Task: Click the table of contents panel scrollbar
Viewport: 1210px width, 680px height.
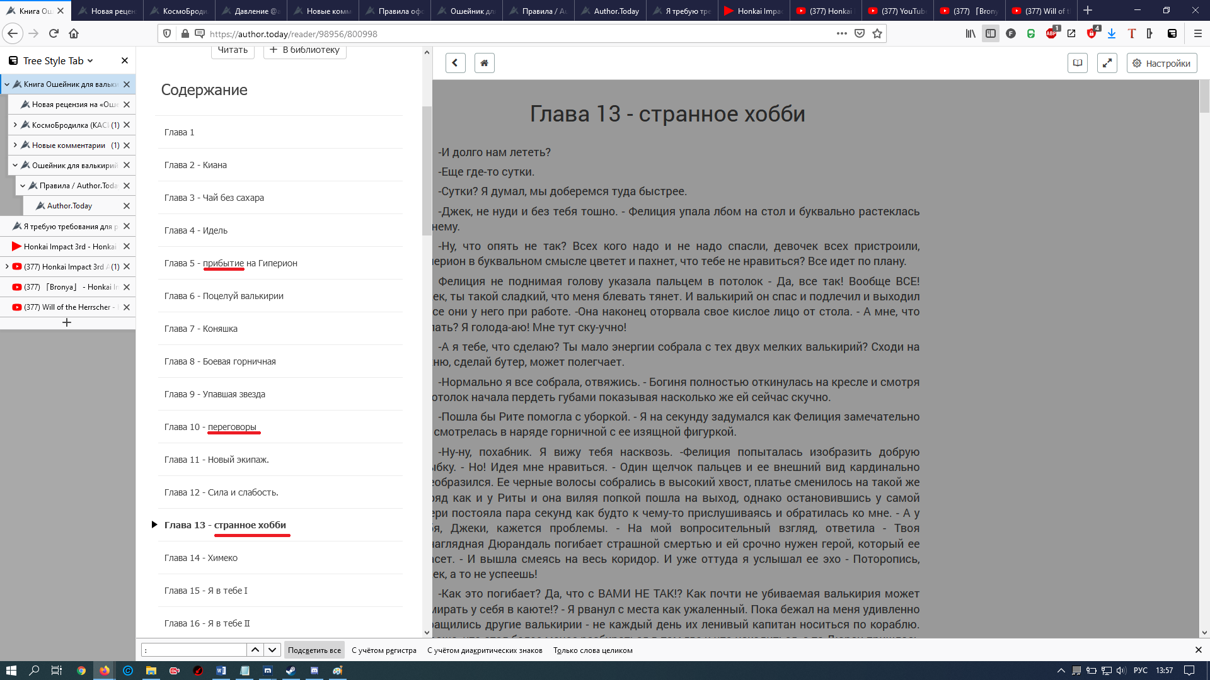Action: 427,170
